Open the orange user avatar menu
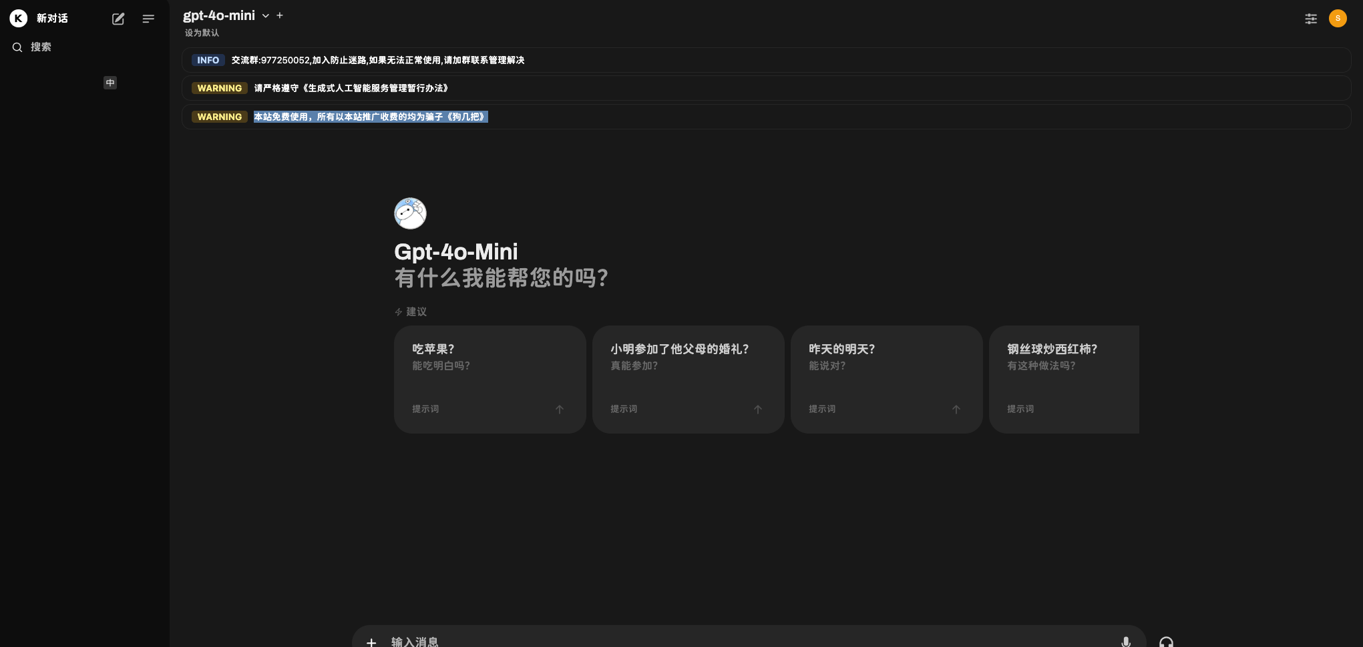Viewport: 1363px width, 647px height. (x=1338, y=19)
